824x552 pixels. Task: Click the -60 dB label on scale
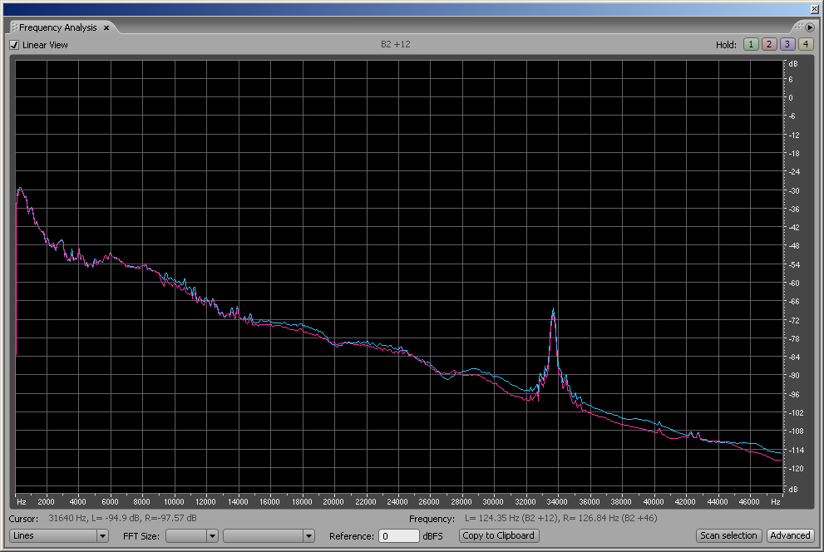tap(794, 283)
